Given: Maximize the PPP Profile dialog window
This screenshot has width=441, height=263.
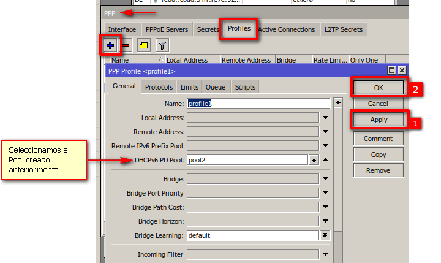Looking at the screenshot, I should point(392,71).
